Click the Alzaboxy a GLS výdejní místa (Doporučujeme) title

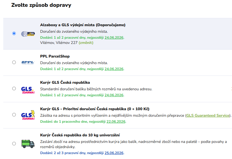pos(83,25)
